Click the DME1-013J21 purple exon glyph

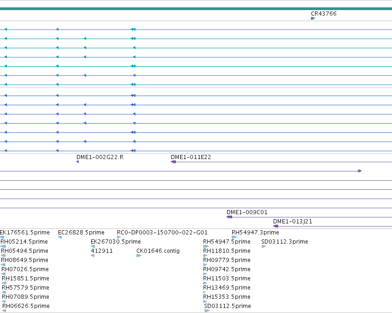pyautogui.click(x=276, y=226)
